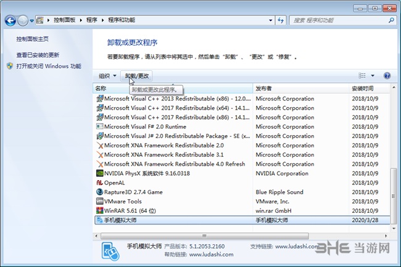Viewport: 401px width, 267px height.
Task: Select the OpenAL program name
Action: coord(115,183)
